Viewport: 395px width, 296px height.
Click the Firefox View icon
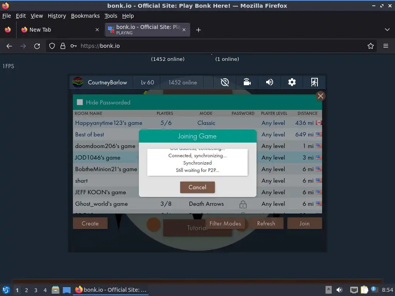[x=8, y=30]
